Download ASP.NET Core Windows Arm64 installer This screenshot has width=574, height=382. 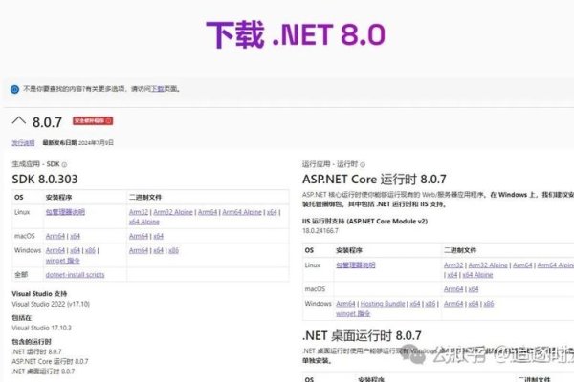(x=345, y=304)
